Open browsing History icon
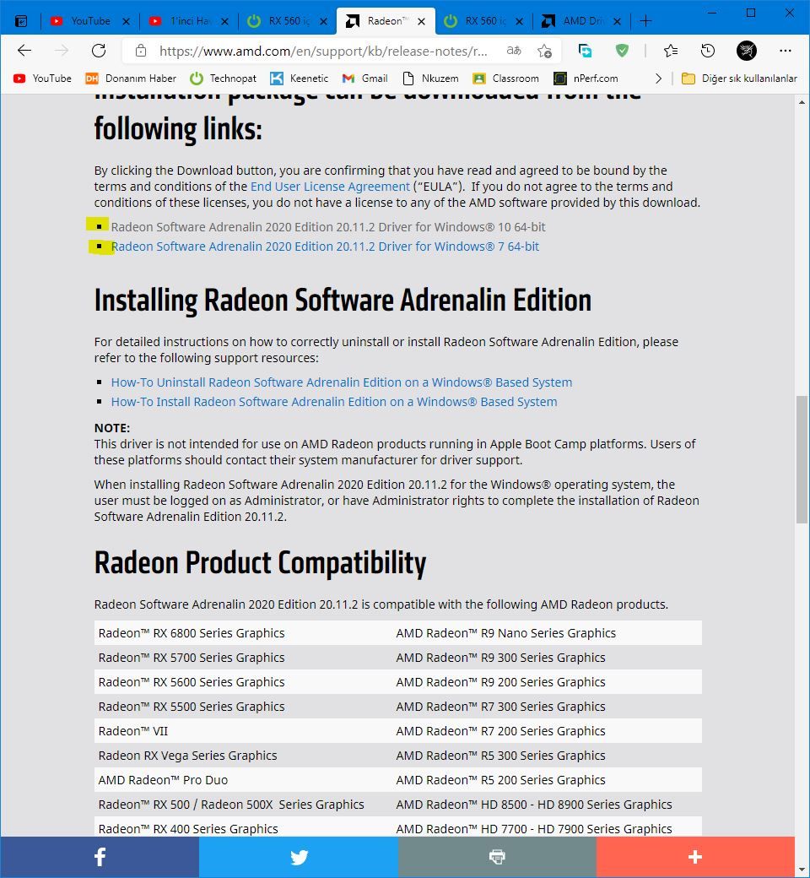Viewport: 810px width, 878px height. 708,51
